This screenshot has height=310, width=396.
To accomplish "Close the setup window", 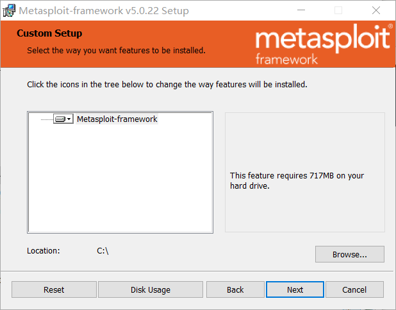I will (x=376, y=11).
